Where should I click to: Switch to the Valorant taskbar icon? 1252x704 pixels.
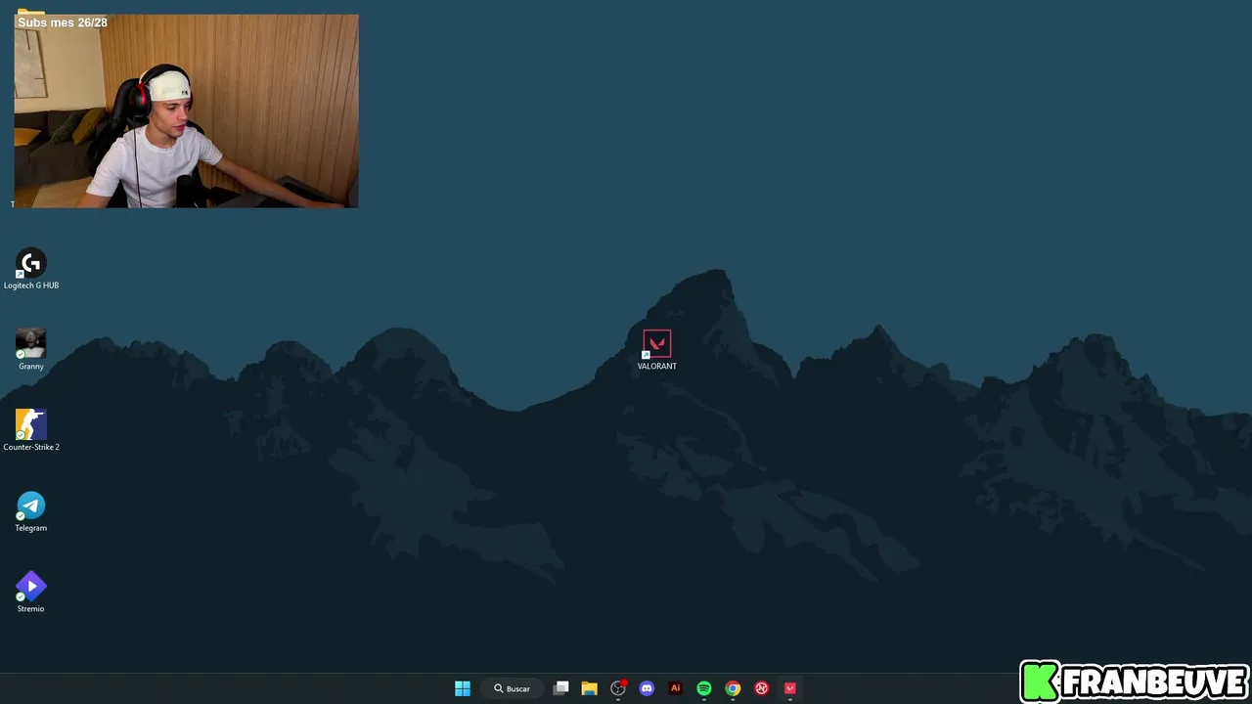point(790,688)
